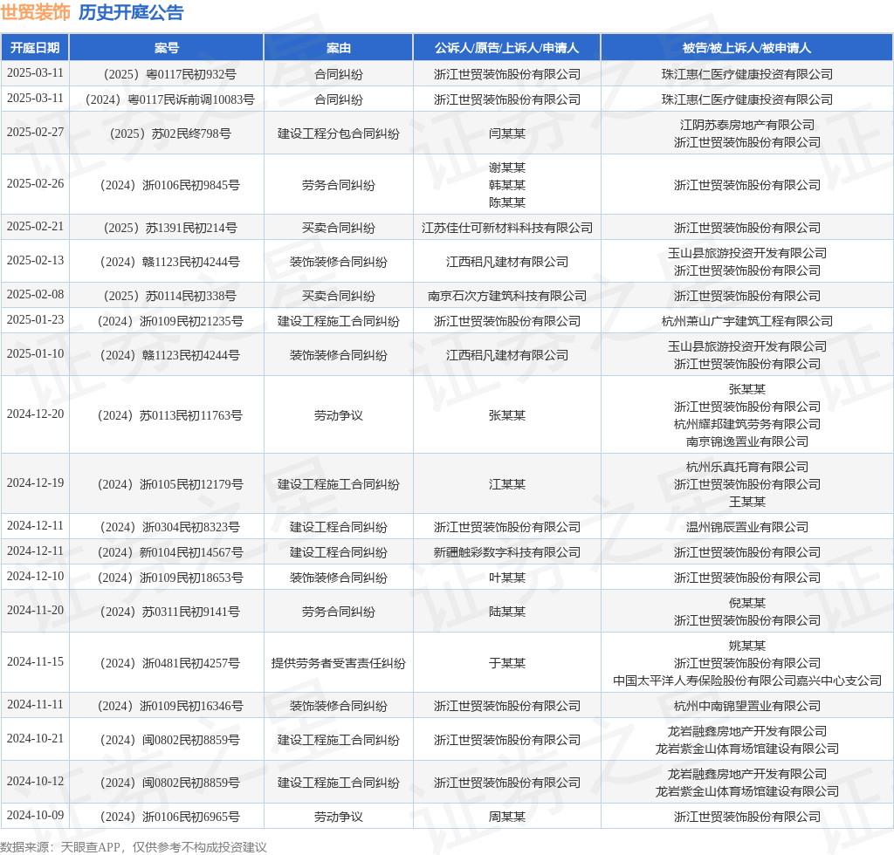Screen dimensions: 894x855
Task: Click the date 2025-02-13
Action: click(35, 260)
